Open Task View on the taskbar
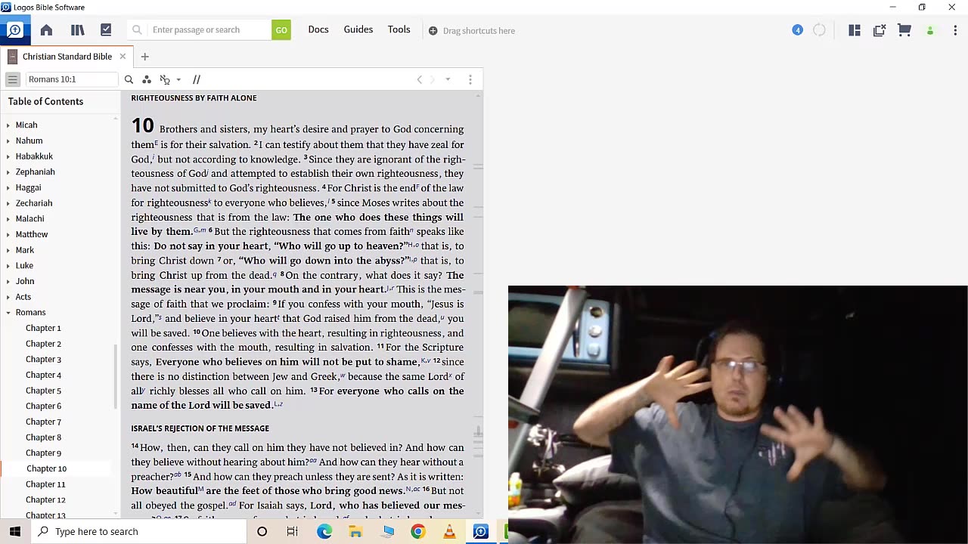 (x=293, y=531)
